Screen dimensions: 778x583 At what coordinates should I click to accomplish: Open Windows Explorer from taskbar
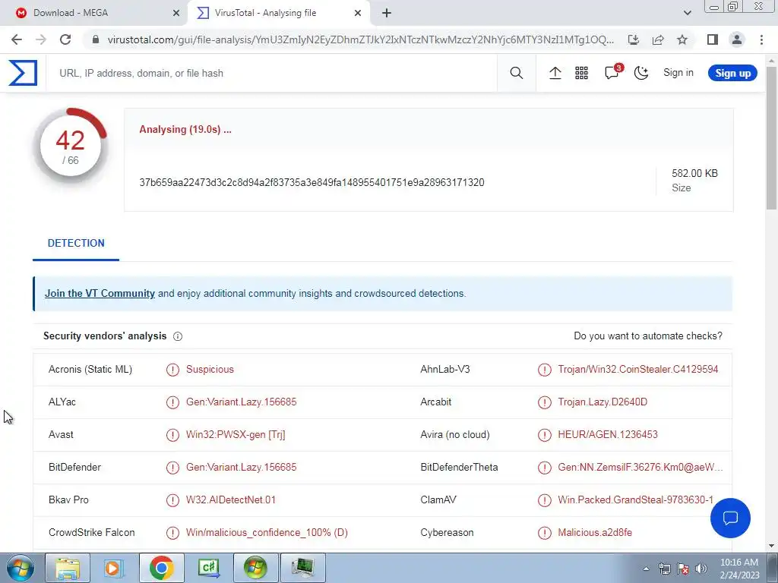coord(68,568)
